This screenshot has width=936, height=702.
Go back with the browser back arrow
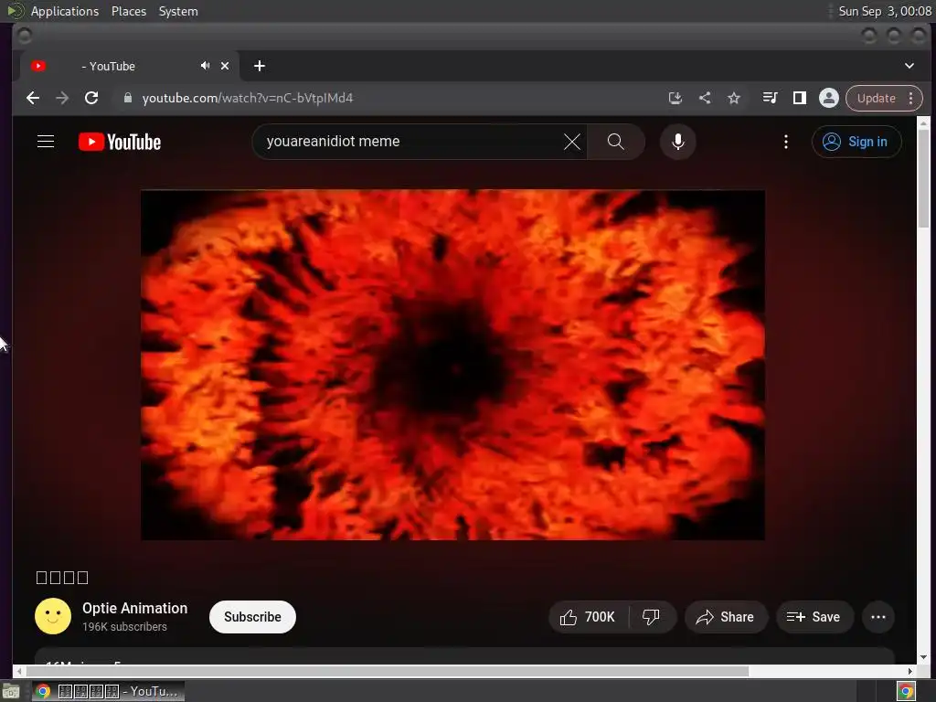33,98
